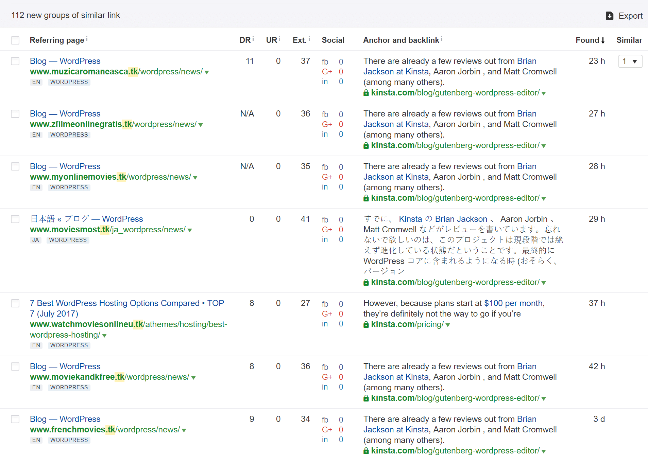
Task: Click the fb icon on the Japanese blog row
Action: [325, 220]
